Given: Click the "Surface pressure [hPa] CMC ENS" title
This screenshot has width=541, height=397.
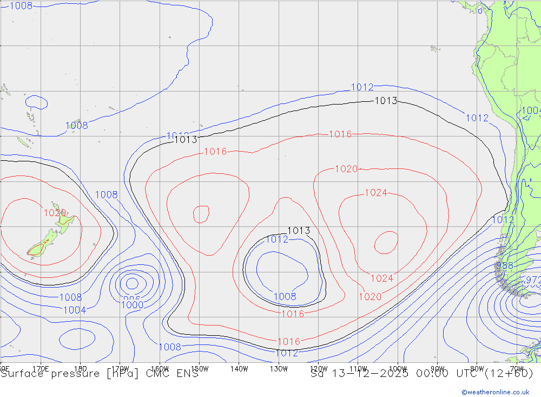Looking at the screenshot, I should pos(100,374).
